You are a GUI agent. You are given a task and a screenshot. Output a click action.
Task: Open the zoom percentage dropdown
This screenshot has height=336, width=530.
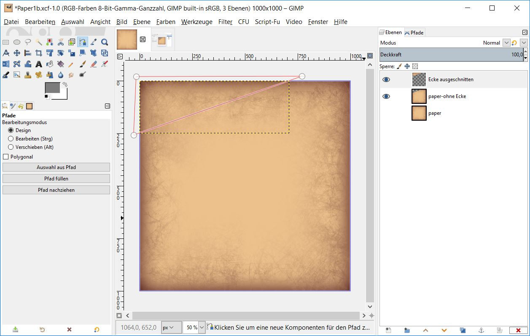click(x=201, y=327)
